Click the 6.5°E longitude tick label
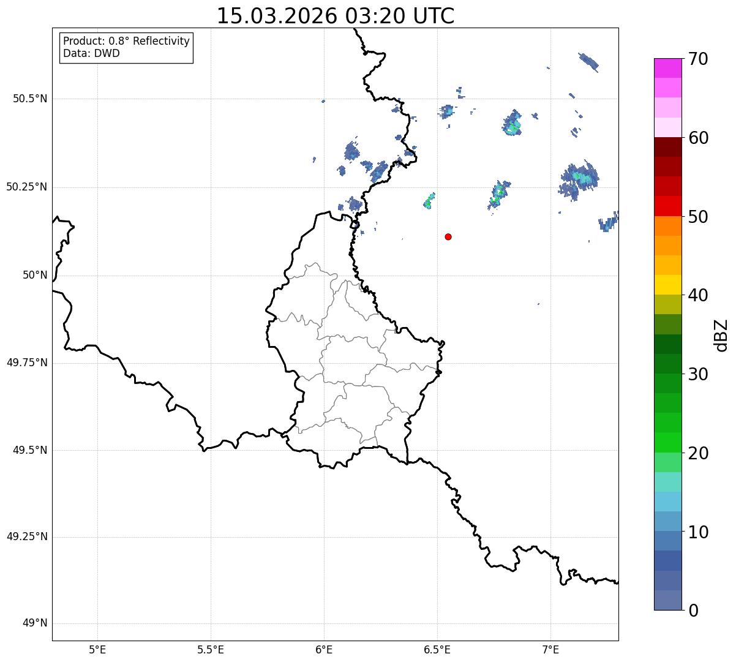 [437, 649]
